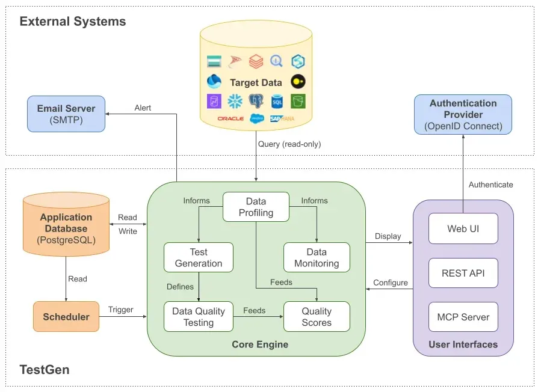Click "Read" label above Scheduler

pos(78,279)
